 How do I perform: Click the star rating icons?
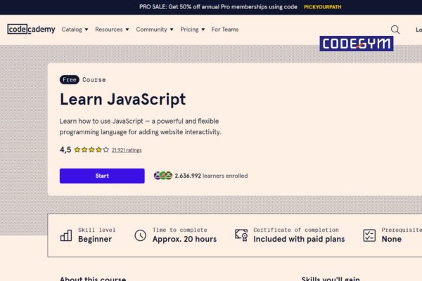click(x=91, y=150)
